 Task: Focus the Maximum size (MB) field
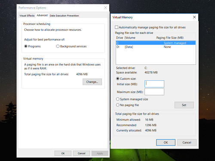point(154,92)
